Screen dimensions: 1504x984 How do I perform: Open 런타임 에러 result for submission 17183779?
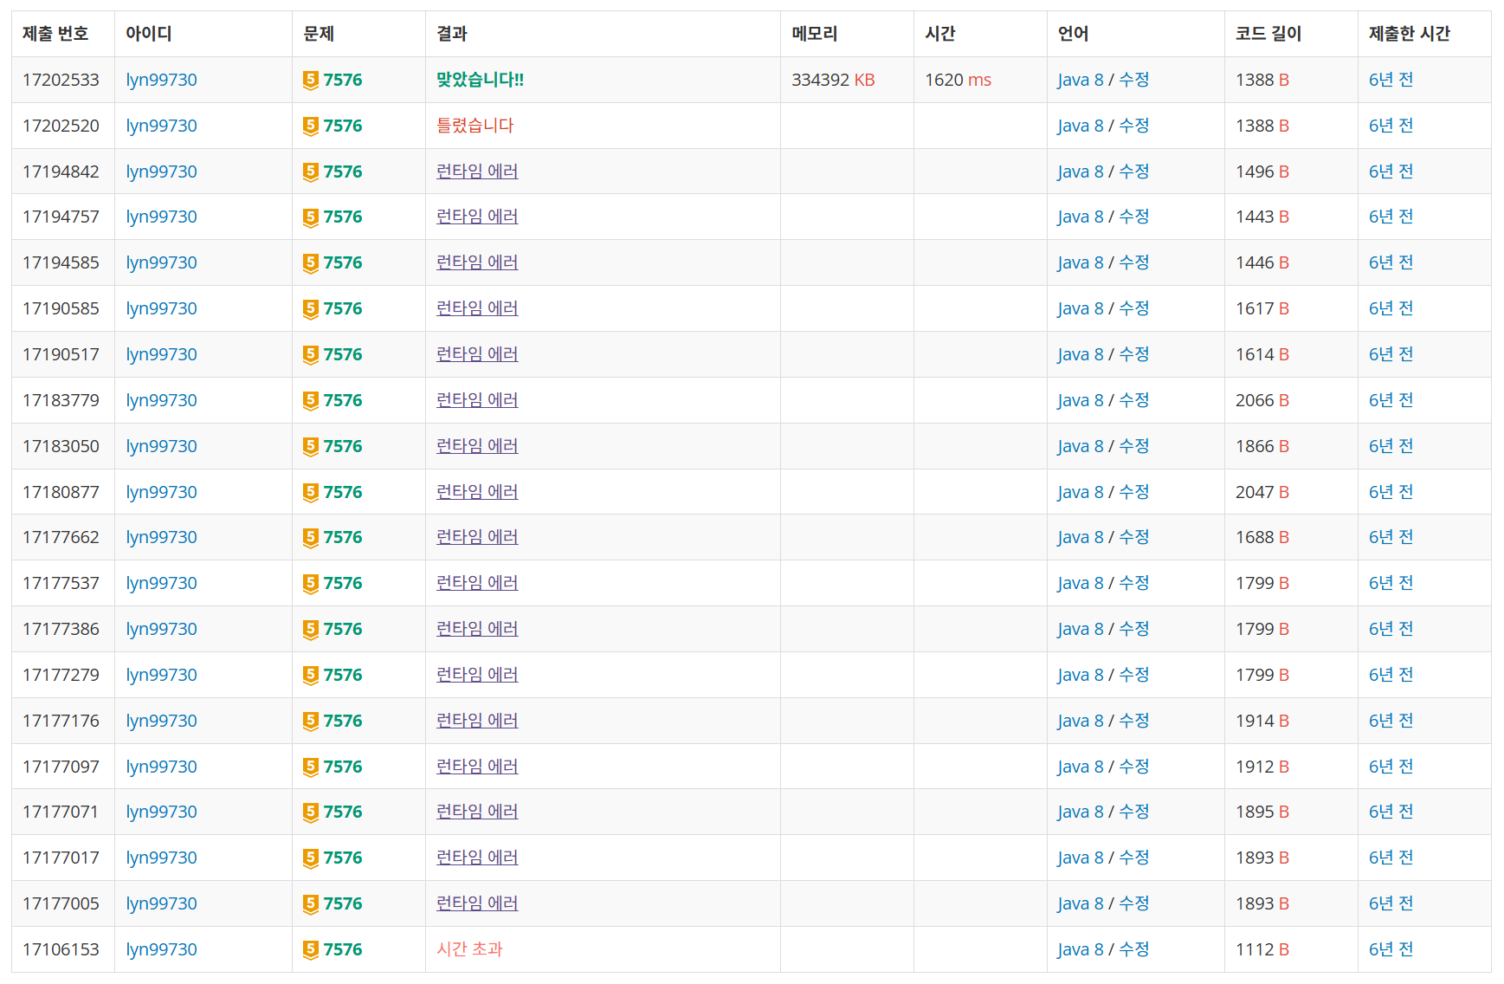pos(477,400)
